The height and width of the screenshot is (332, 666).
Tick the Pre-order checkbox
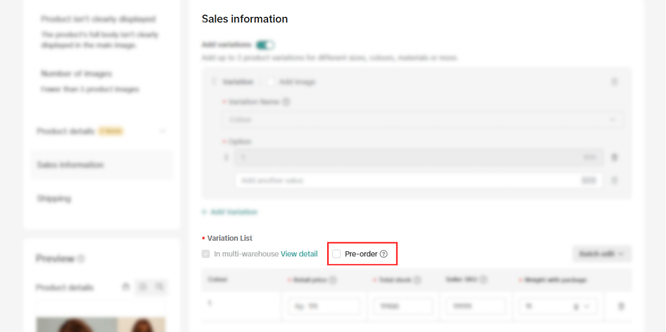tap(337, 254)
